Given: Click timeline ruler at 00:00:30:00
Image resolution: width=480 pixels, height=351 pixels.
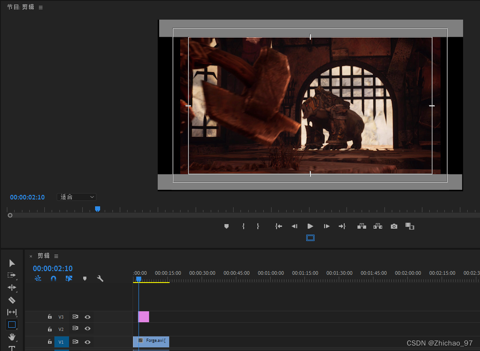Looking at the screenshot, I should tap(202, 273).
